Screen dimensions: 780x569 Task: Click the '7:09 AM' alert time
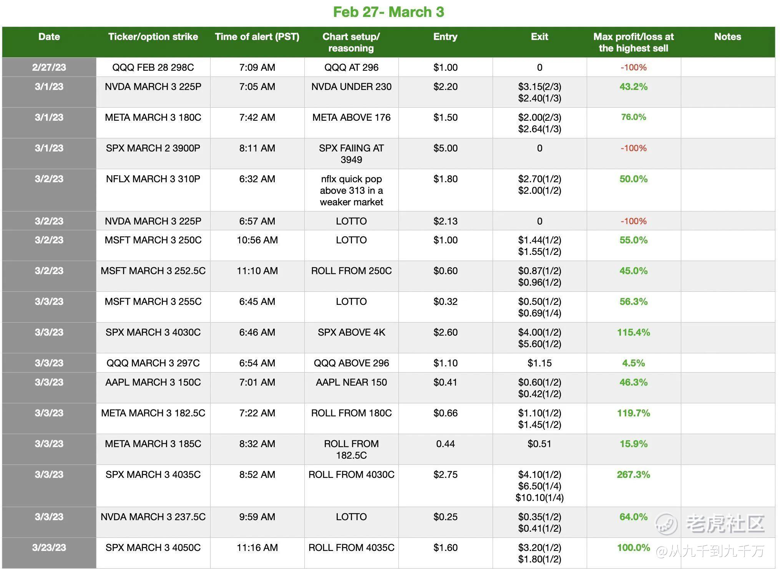coord(257,68)
